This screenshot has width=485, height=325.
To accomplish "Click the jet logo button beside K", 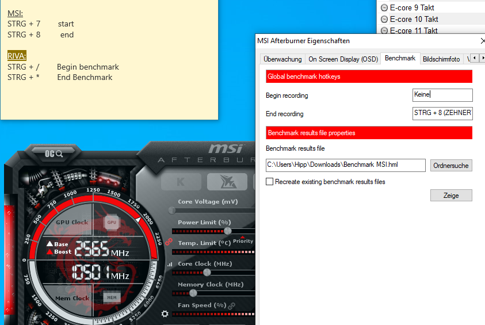I will tap(227, 182).
